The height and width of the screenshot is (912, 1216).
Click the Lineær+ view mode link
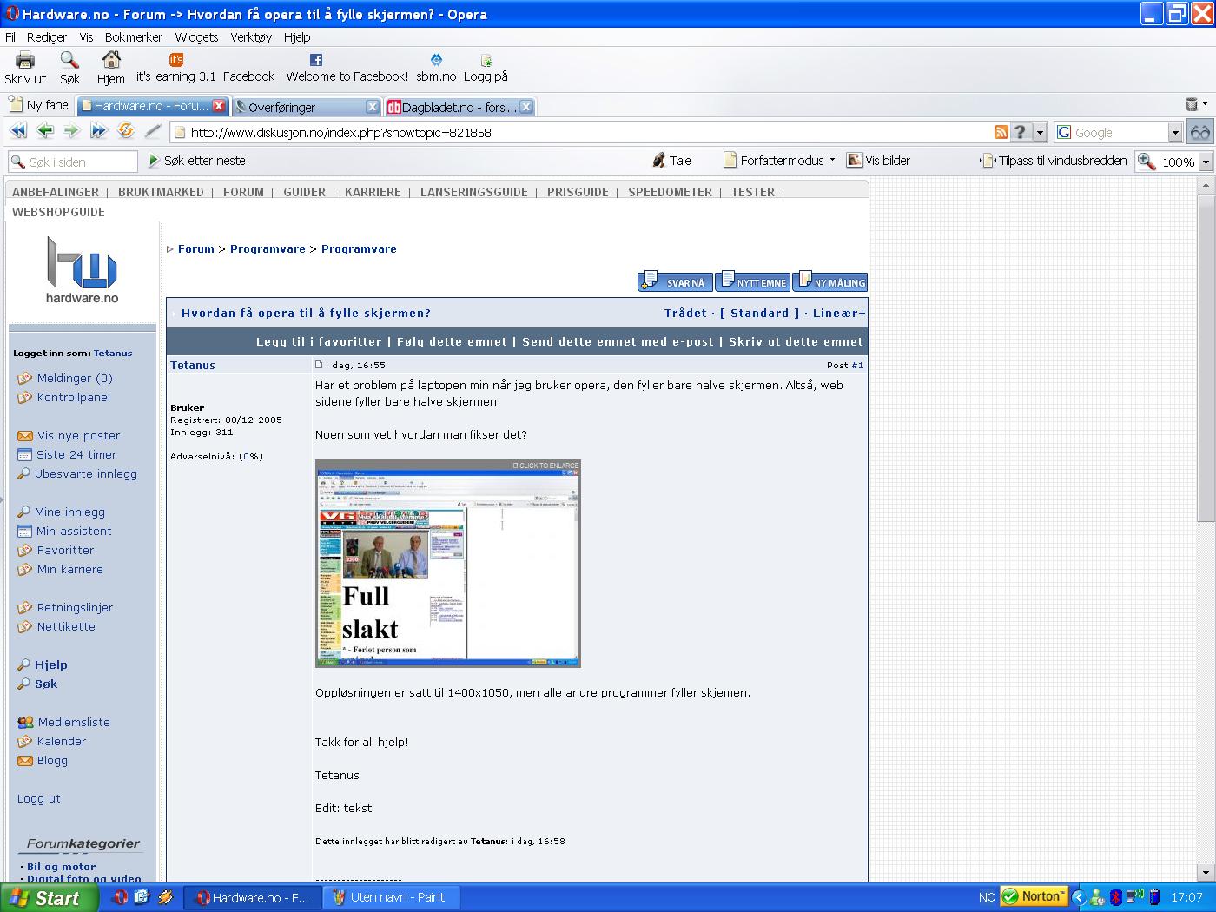[839, 314]
